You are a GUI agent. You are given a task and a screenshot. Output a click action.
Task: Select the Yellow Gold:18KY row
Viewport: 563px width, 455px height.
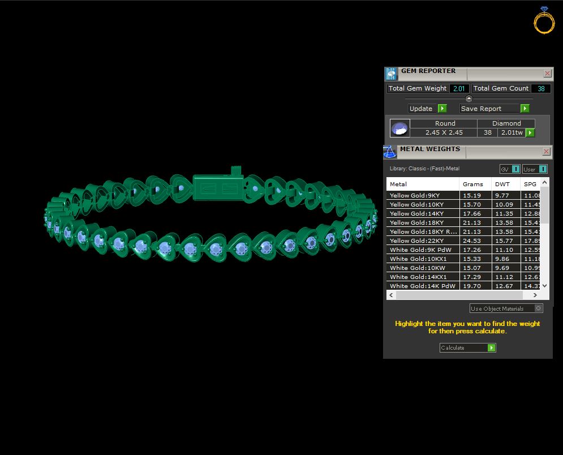463,222
